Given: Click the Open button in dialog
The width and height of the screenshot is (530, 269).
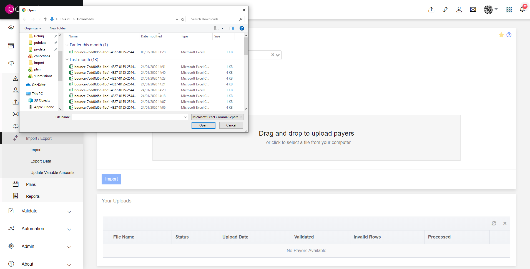Looking at the screenshot, I should 203,125.
